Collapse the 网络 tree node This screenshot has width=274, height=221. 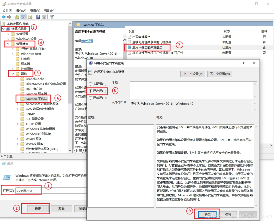[13, 74]
